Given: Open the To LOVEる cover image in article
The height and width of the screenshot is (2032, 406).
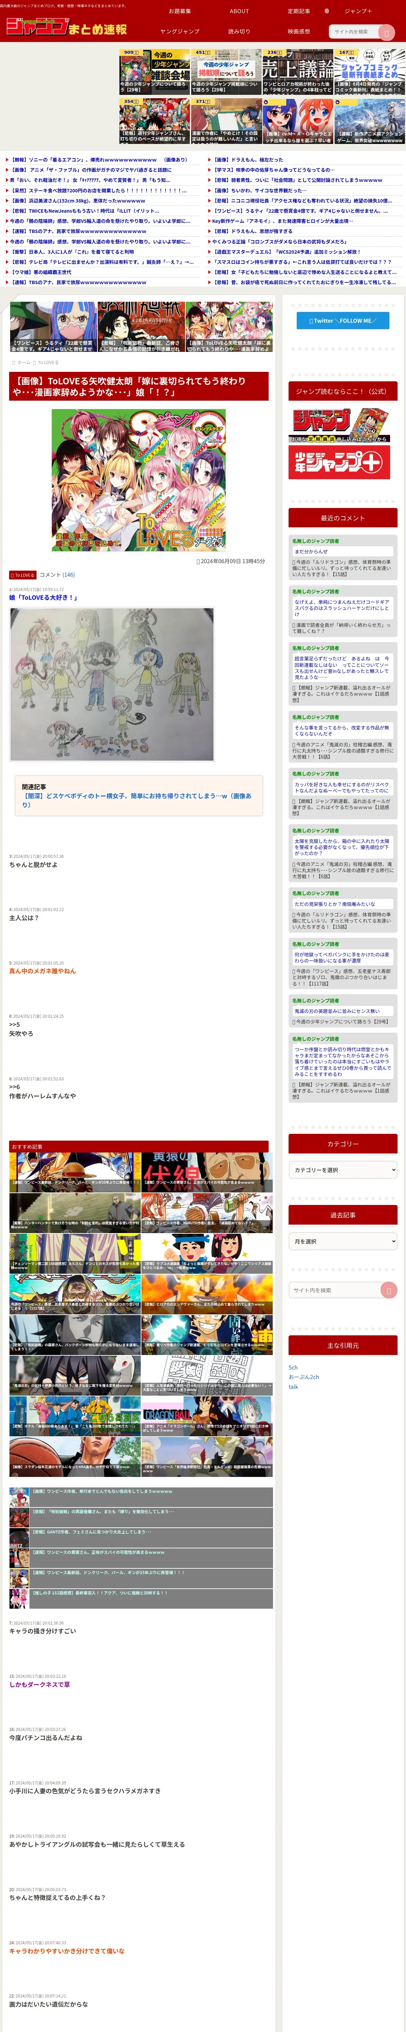Looking at the screenshot, I should [x=139, y=480].
